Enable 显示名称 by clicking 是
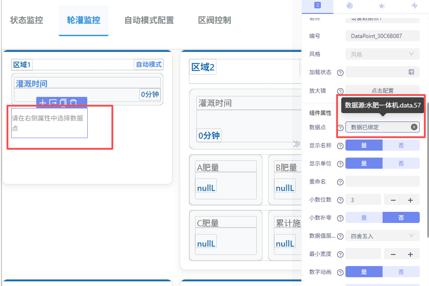The height and width of the screenshot is (286, 429). click(x=364, y=145)
